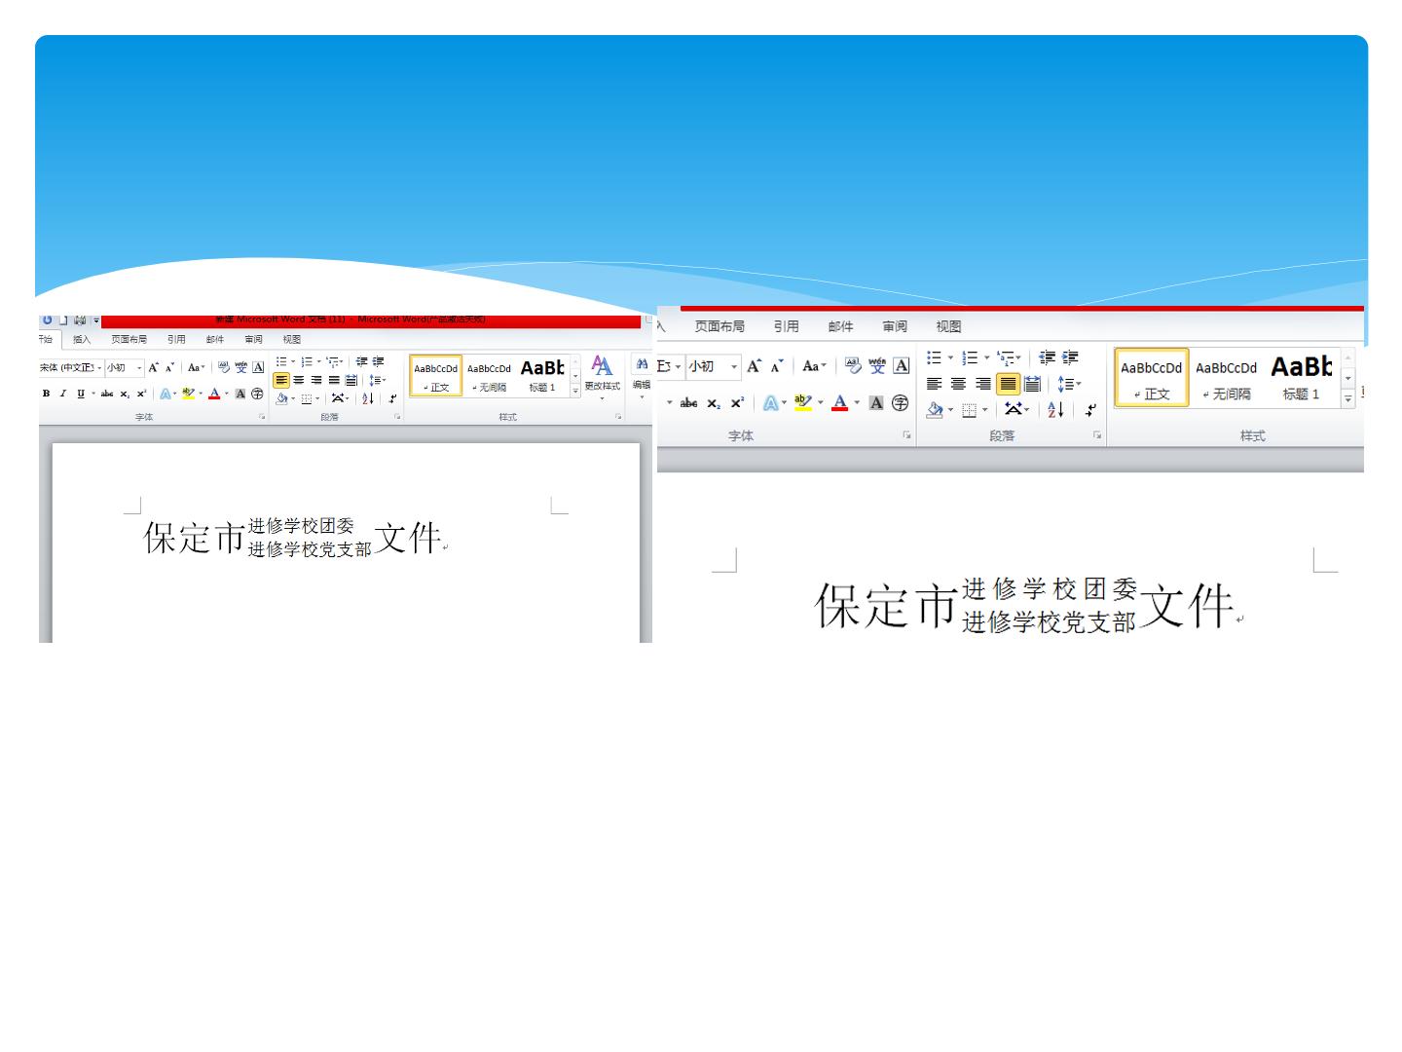Click the Text Effects glowing A icon in the enlarged ribbon
This screenshot has height=1052, width=1402.
click(x=770, y=402)
